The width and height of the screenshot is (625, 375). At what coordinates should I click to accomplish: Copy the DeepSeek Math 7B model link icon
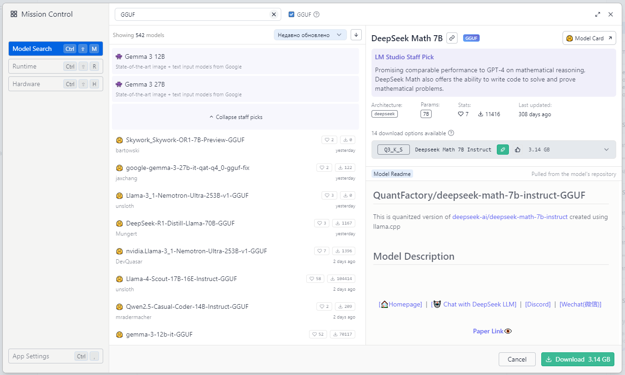point(452,38)
